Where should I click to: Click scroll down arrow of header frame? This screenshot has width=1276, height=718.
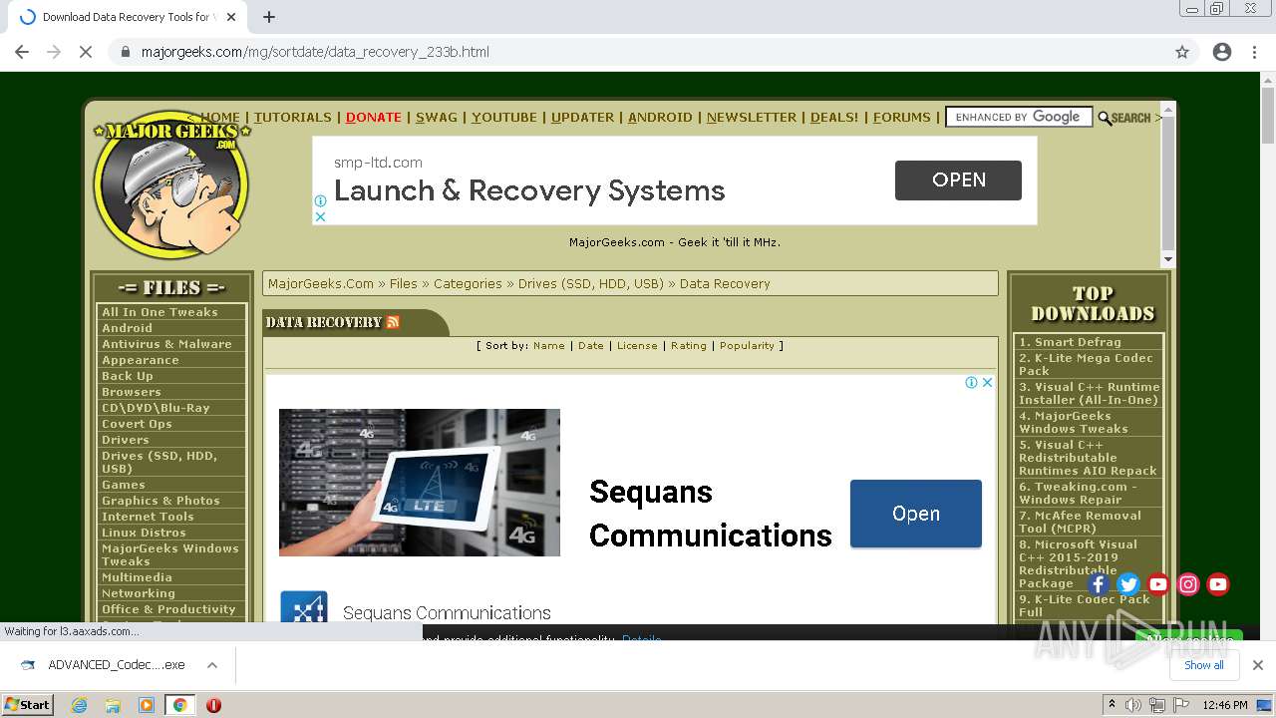click(1168, 259)
